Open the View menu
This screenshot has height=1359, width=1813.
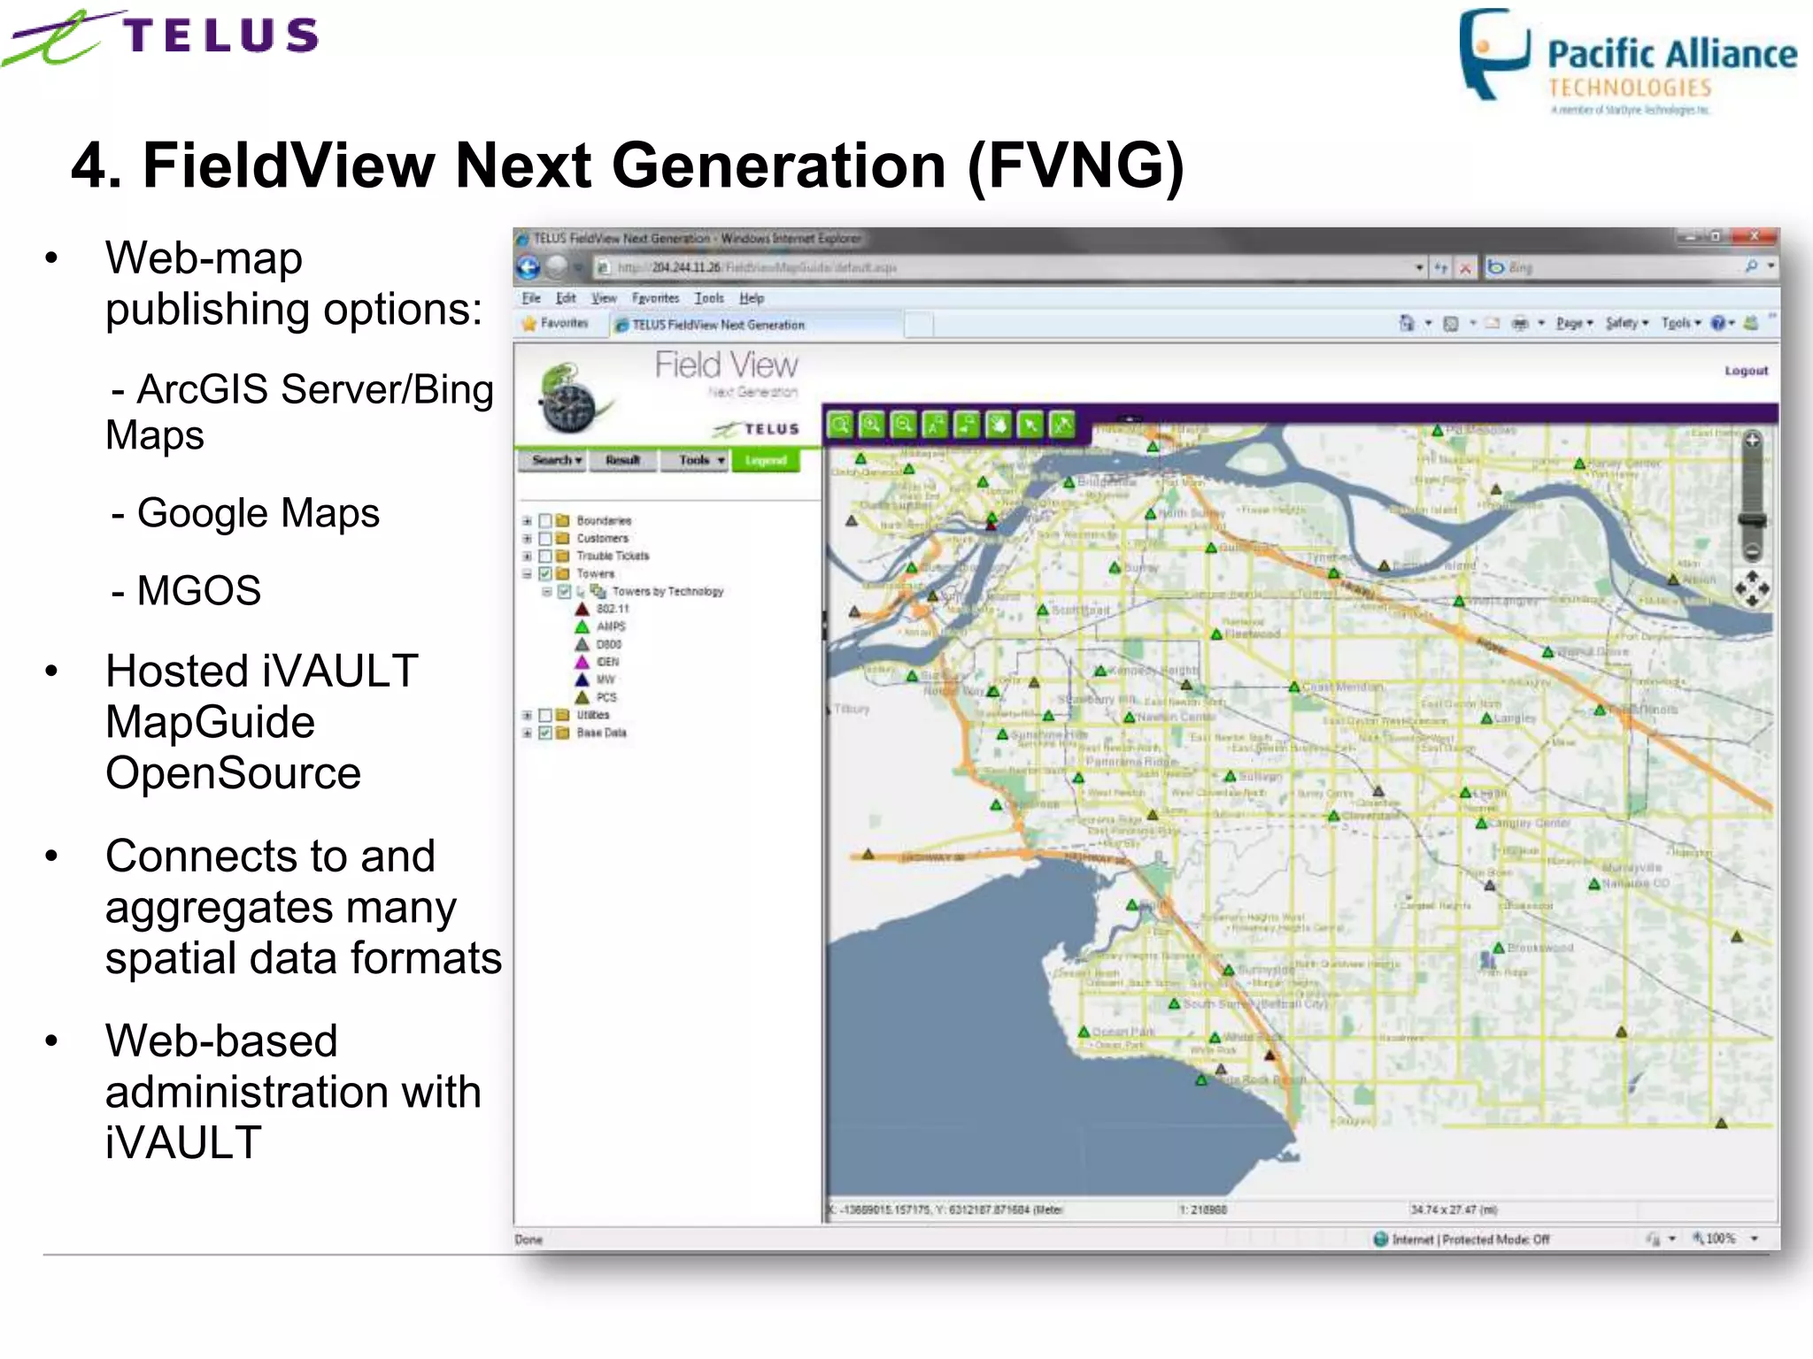pos(604,298)
